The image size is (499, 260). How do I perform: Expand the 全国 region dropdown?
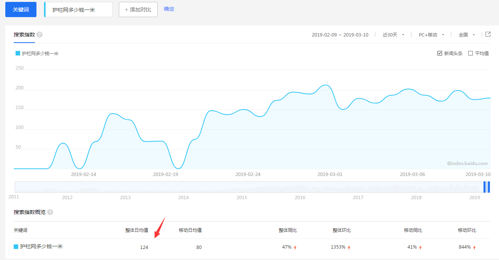467,35
